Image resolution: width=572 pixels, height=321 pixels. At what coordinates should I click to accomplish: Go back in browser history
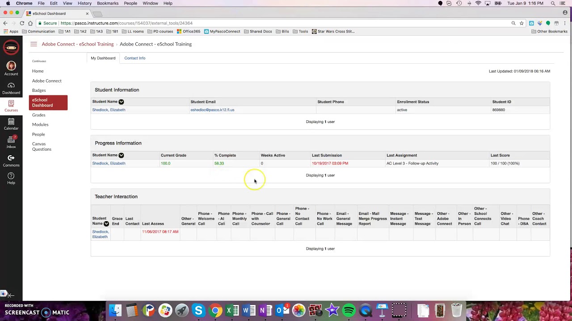point(5,23)
